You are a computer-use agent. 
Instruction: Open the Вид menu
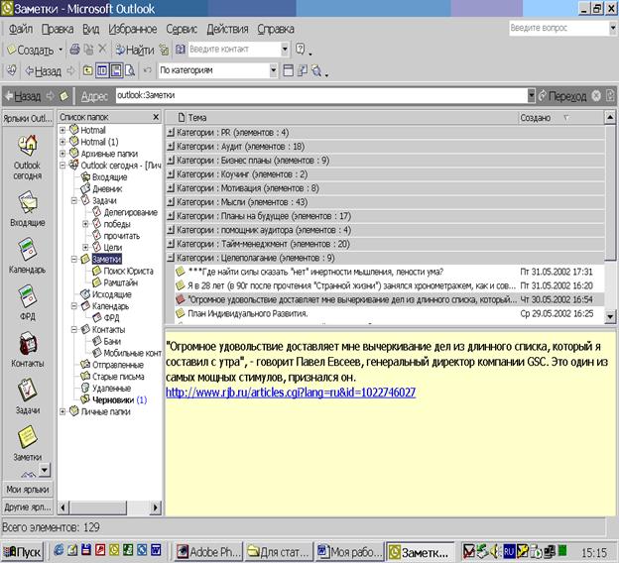[91, 29]
